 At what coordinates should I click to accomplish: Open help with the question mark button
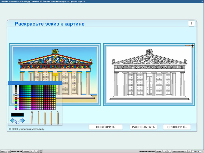(191, 24)
